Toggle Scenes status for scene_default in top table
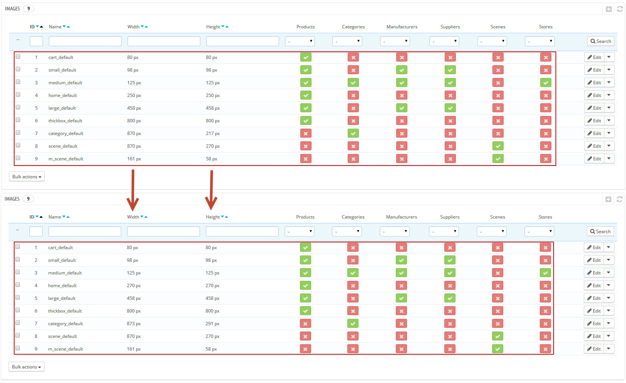626x383 pixels. (x=498, y=146)
